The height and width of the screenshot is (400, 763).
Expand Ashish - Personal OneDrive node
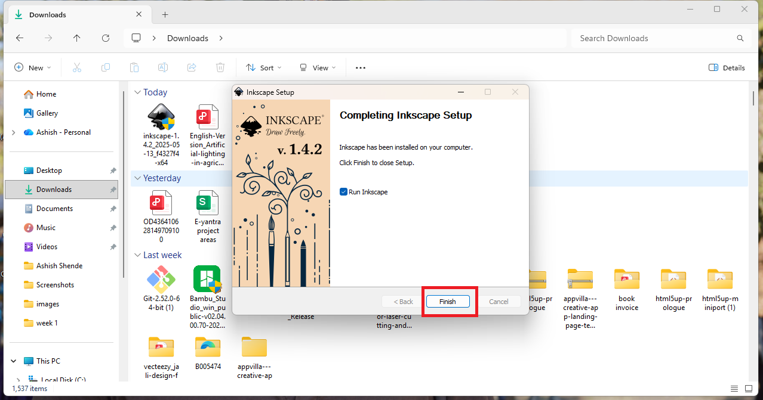tap(14, 132)
